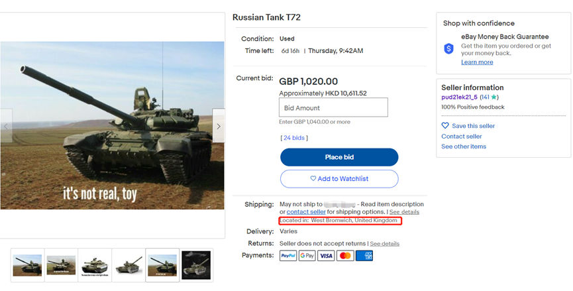
Task: Click the Mastercard payment icon
Action: [x=345, y=255]
